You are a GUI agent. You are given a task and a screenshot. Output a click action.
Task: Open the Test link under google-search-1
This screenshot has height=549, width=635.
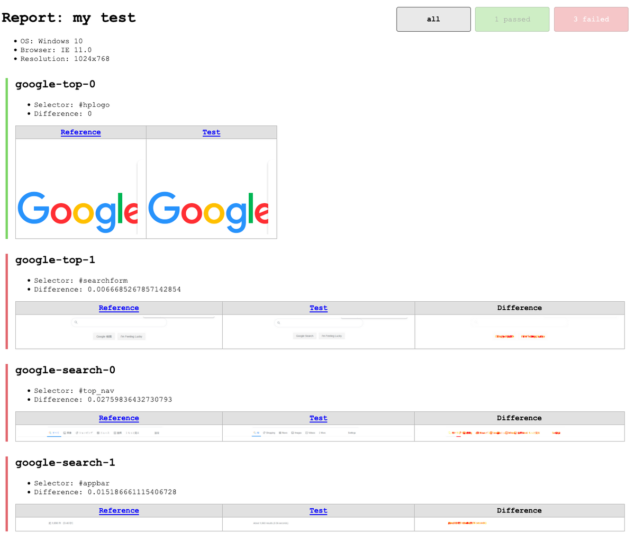[319, 511]
